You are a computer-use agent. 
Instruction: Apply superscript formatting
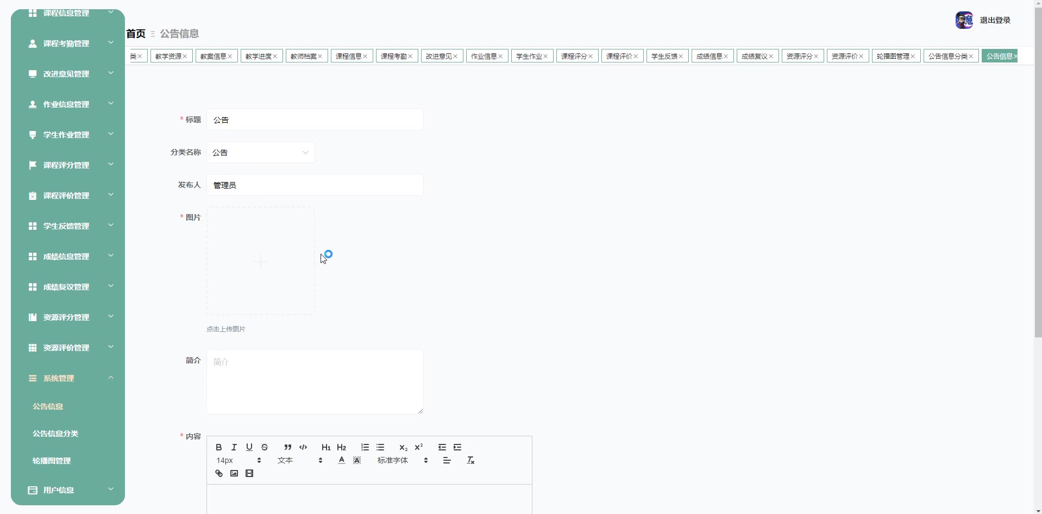(418, 447)
